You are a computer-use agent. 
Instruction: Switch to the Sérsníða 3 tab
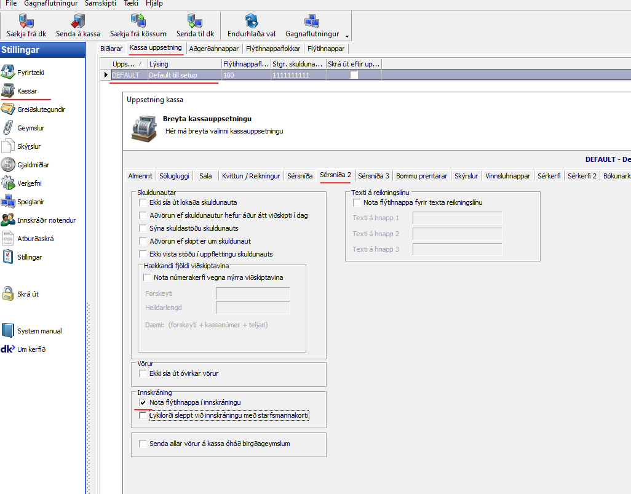point(373,176)
